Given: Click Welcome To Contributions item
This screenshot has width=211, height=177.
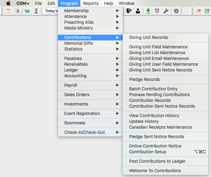Looking at the screenshot, I should 155,171.
